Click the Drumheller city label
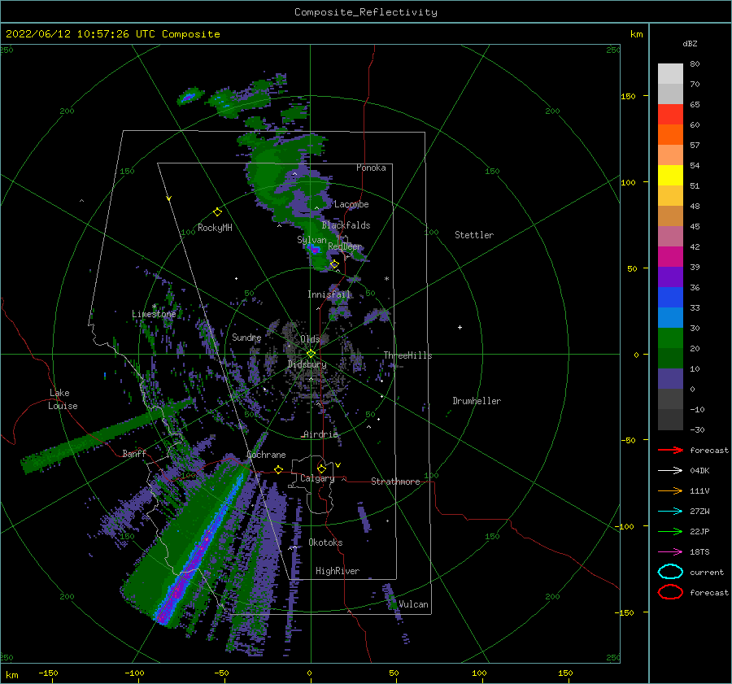Viewport: 732px width, 684px height. coord(477,401)
